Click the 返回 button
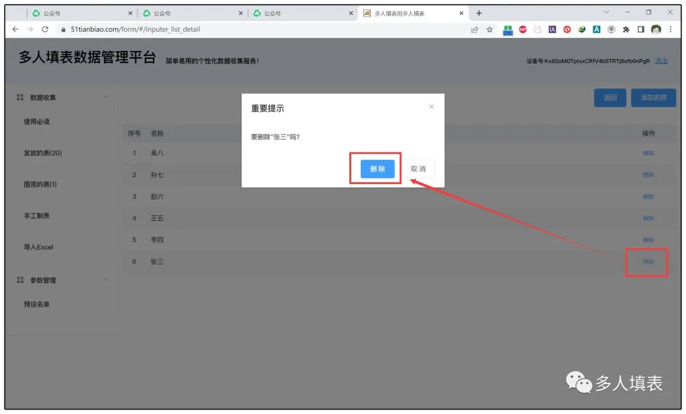Viewport: 686px width, 414px height. [x=610, y=98]
